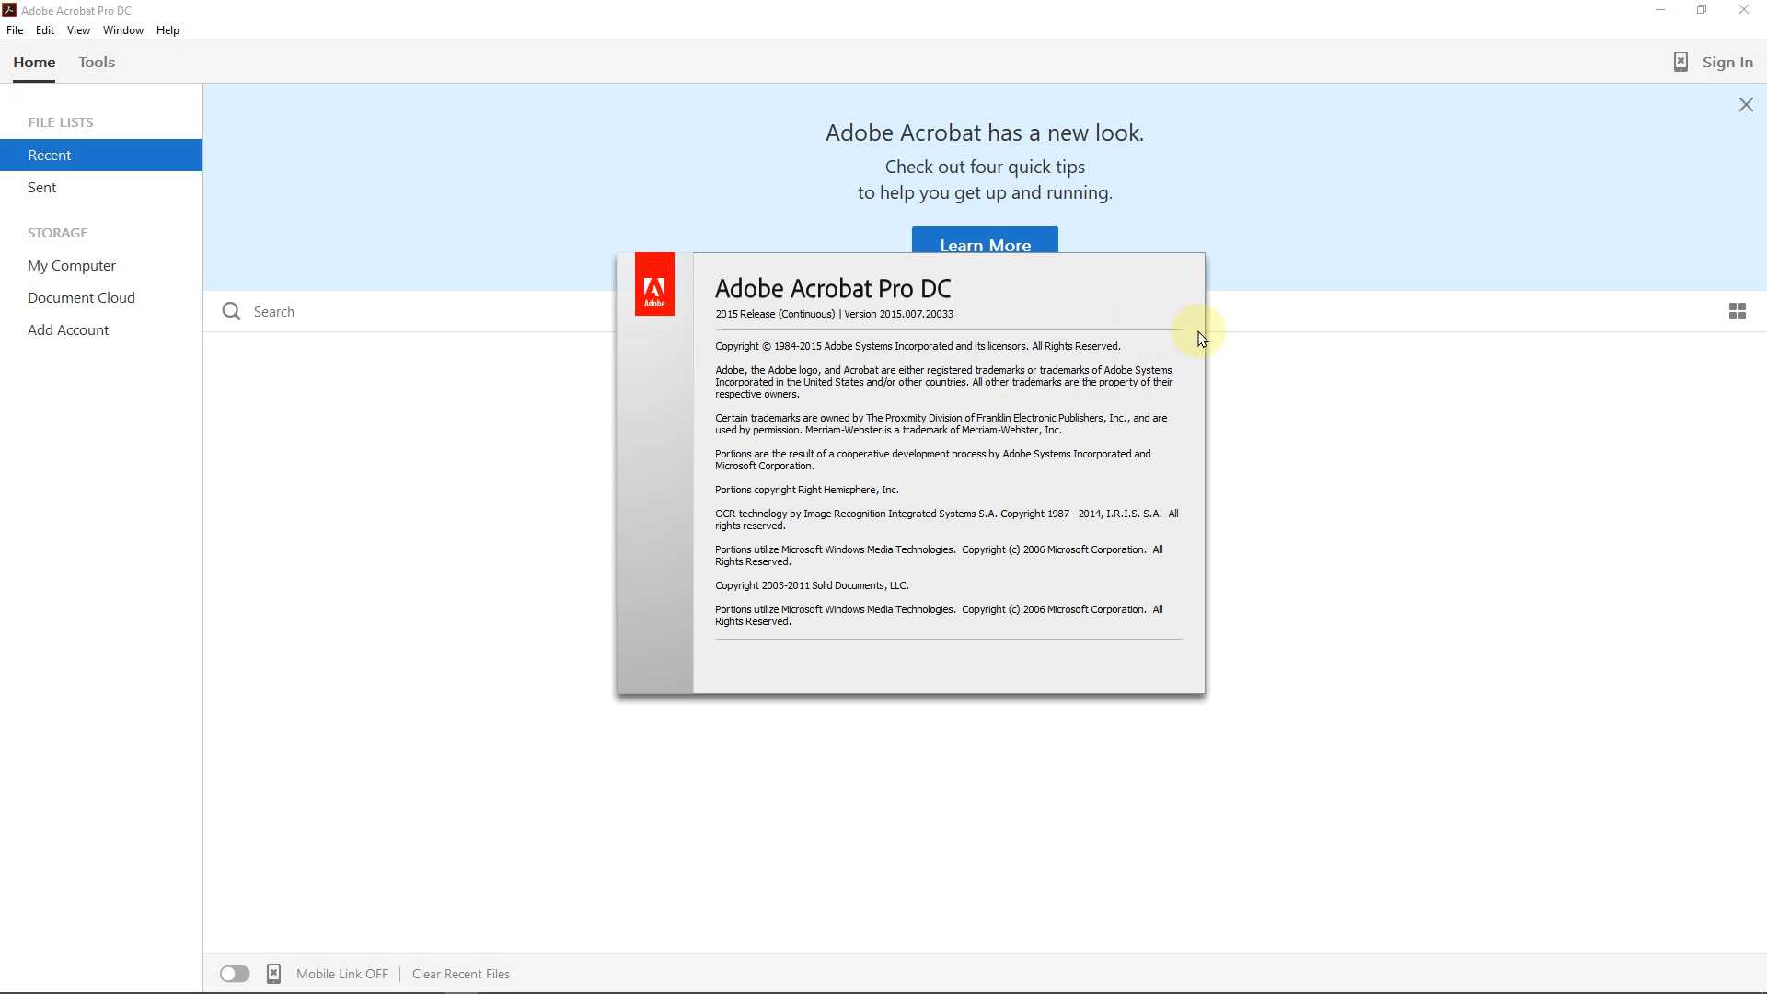Restore down the Acrobat window
Screen dimensions: 1767x994
click(x=1702, y=10)
